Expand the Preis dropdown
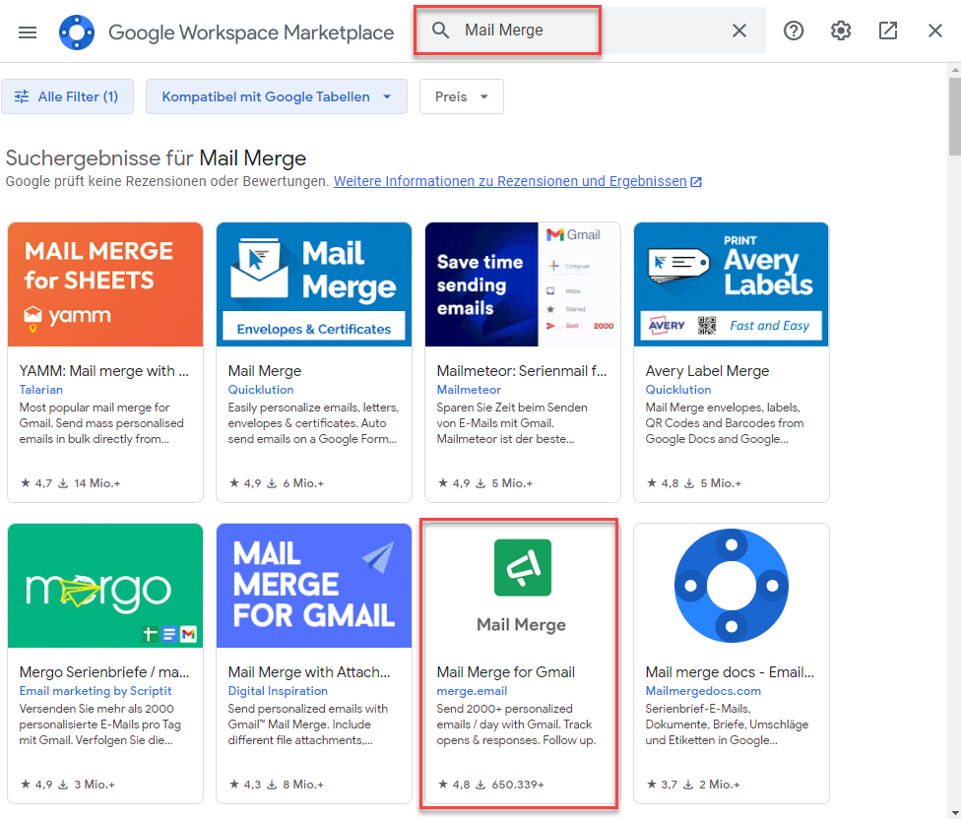961x819 pixels. 462,96
